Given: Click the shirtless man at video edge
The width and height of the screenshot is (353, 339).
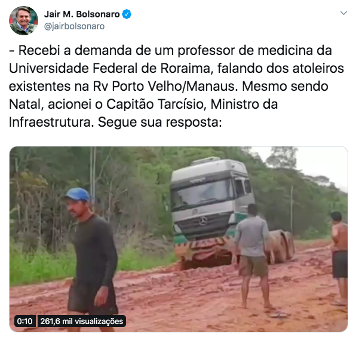Looking at the screenshot, I should 339,258.
